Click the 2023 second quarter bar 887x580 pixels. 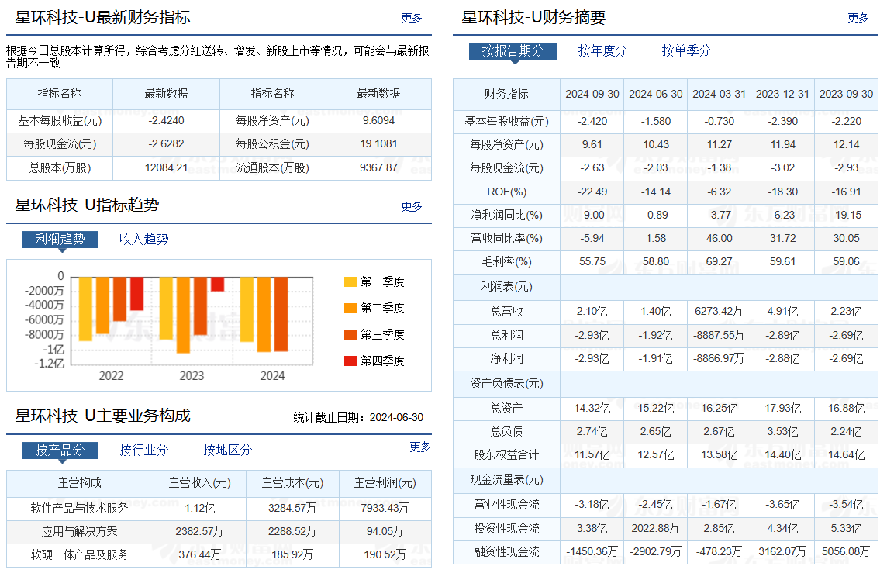click(183, 315)
